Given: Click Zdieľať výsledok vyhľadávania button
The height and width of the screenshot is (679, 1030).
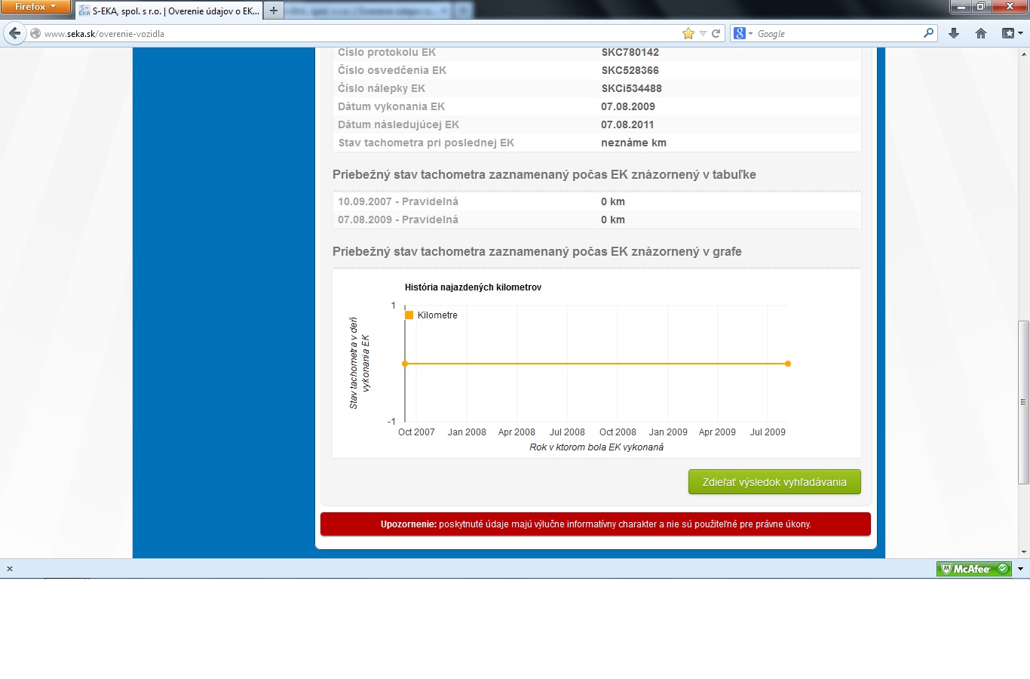Looking at the screenshot, I should 774,482.
